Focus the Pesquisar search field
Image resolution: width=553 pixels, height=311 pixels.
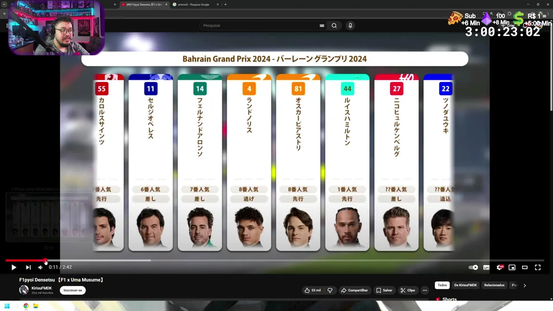pyautogui.click(x=261, y=25)
